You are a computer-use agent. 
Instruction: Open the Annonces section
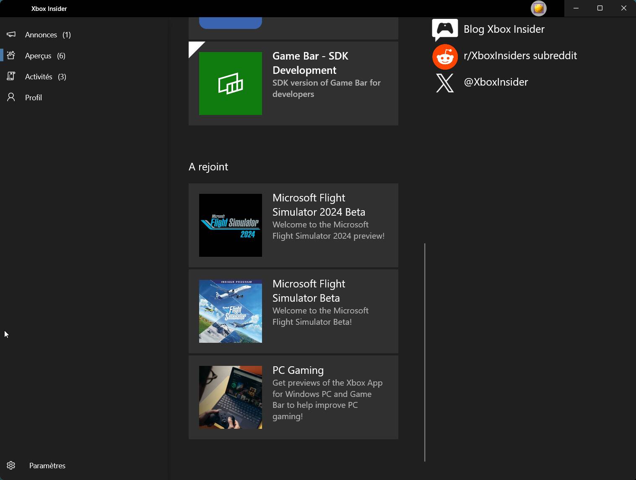point(84,35)
